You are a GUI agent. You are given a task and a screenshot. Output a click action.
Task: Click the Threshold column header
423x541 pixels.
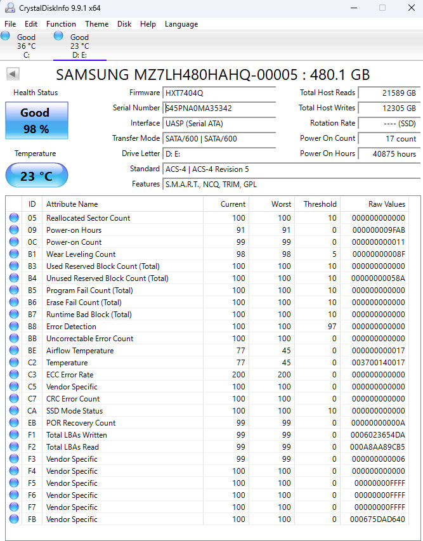(x=318, y=204)
